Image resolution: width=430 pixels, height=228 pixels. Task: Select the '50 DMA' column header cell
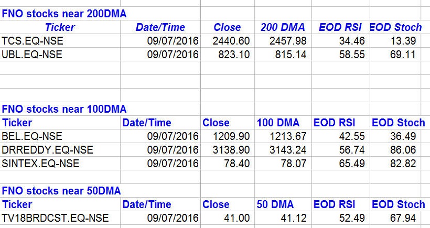click(275, 204)
